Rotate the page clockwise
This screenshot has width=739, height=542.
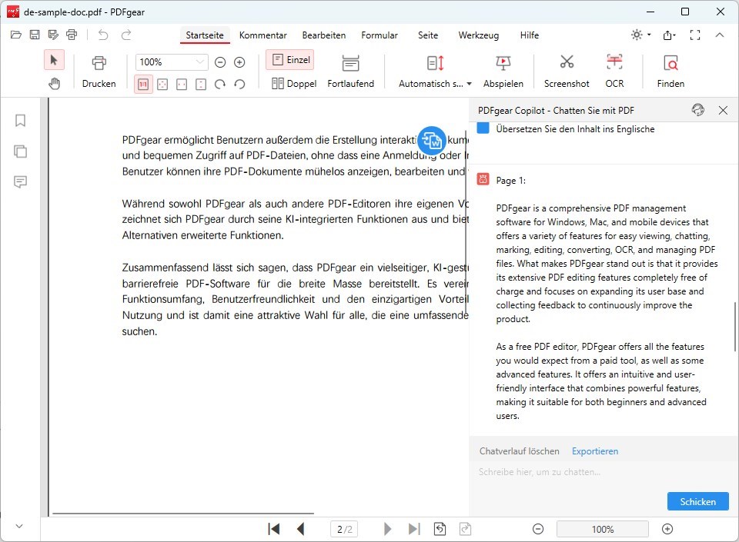(x=220, y=85)
